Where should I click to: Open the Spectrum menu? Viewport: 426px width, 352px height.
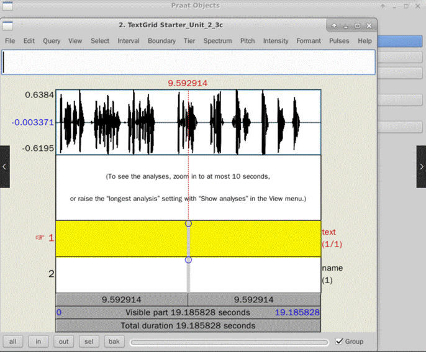[217, 41]
